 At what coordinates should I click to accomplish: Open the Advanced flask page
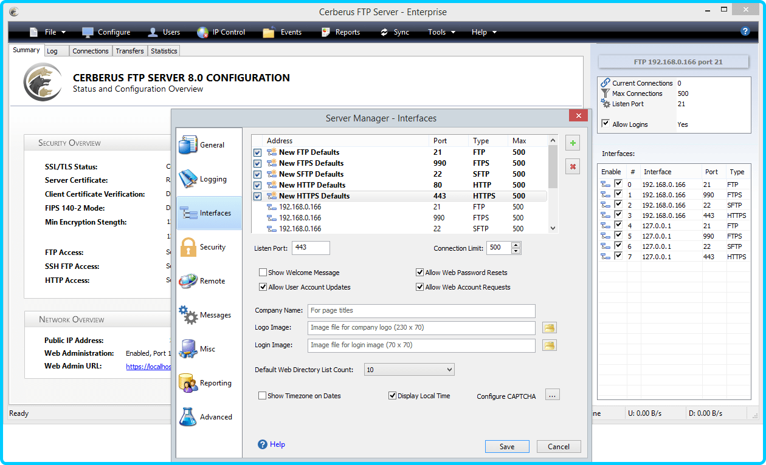(188, 417)
